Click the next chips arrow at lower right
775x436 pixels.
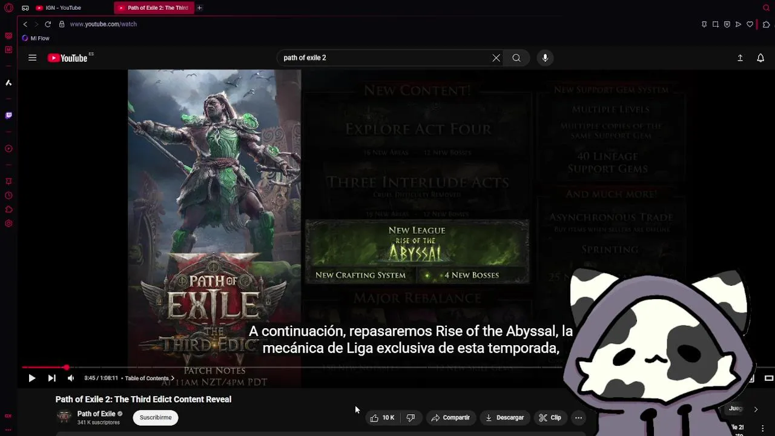pos(756,409)
